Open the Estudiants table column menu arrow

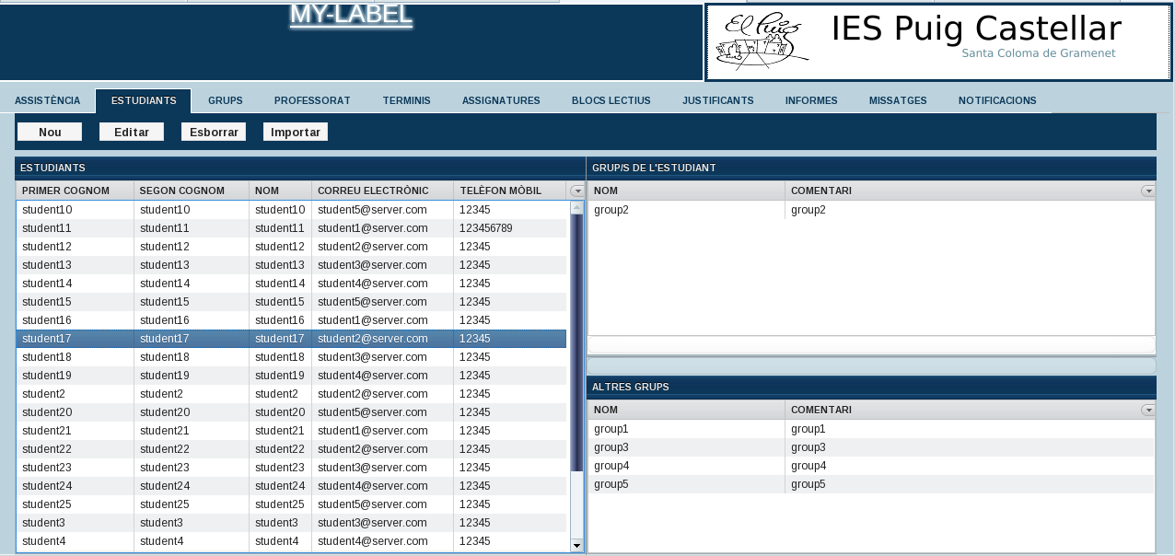pyautogui.click(x=576, y=191)
